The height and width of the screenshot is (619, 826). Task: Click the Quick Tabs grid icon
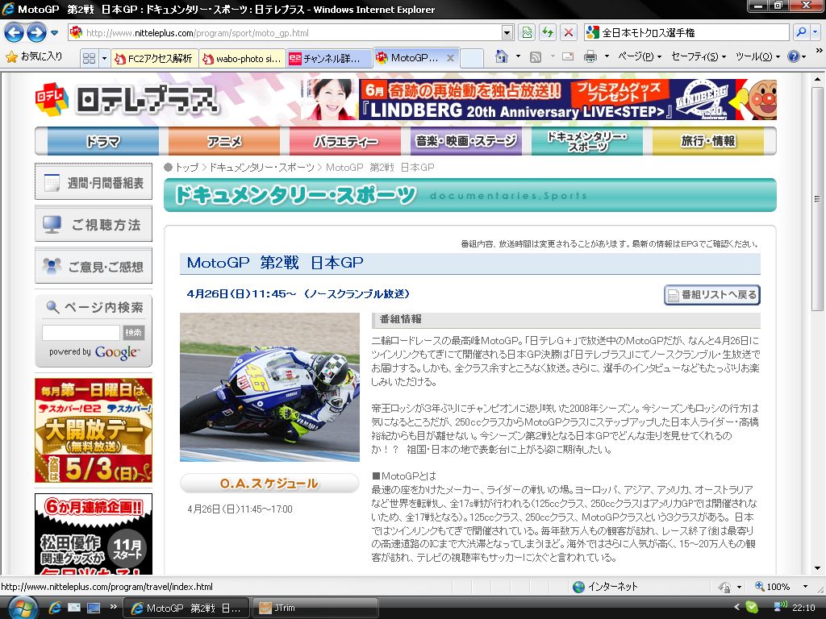point(90,58)
